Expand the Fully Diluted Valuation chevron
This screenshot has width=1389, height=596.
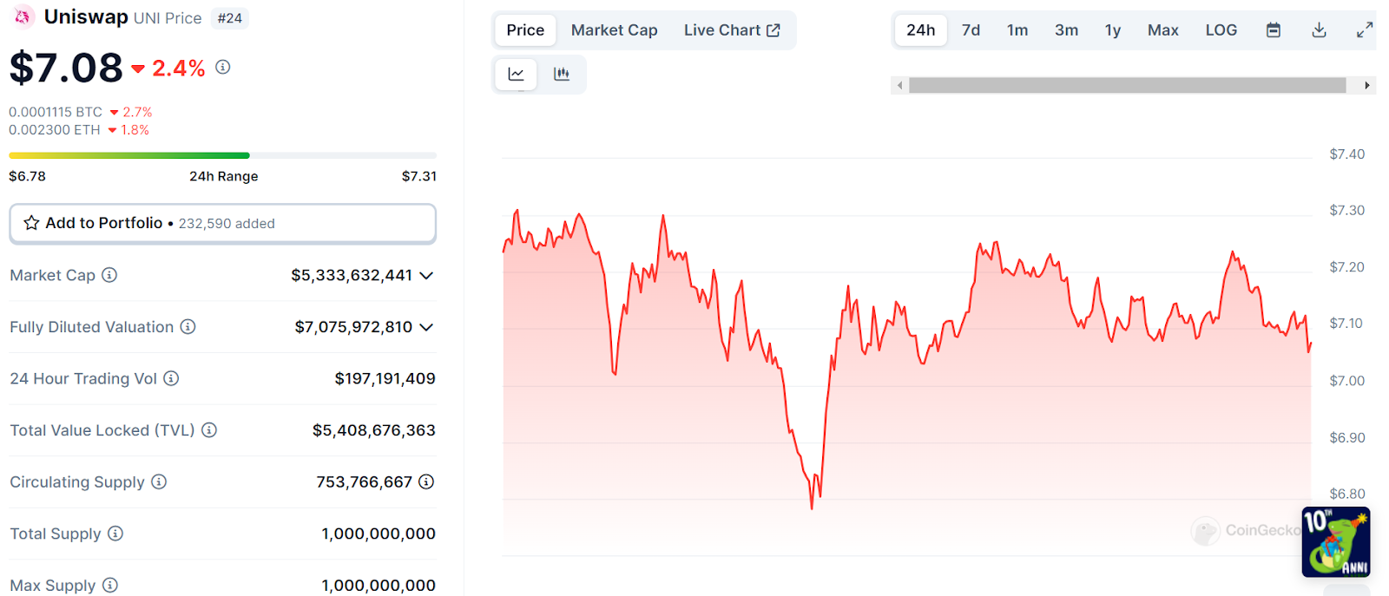[x=426, y=327]
